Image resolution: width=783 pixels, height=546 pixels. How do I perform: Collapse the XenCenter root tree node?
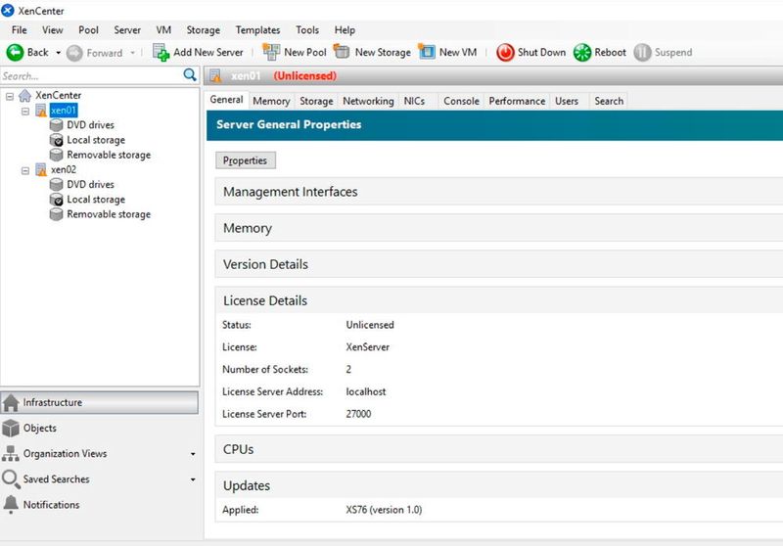10,96
